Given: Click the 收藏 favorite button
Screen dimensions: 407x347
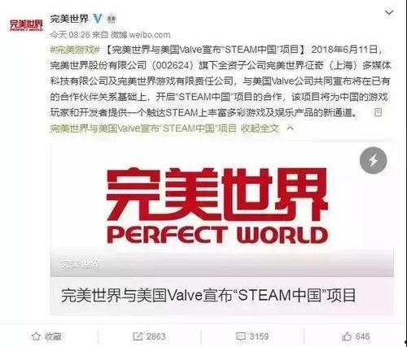Looking at the screenshot, I should click(46, 336).
